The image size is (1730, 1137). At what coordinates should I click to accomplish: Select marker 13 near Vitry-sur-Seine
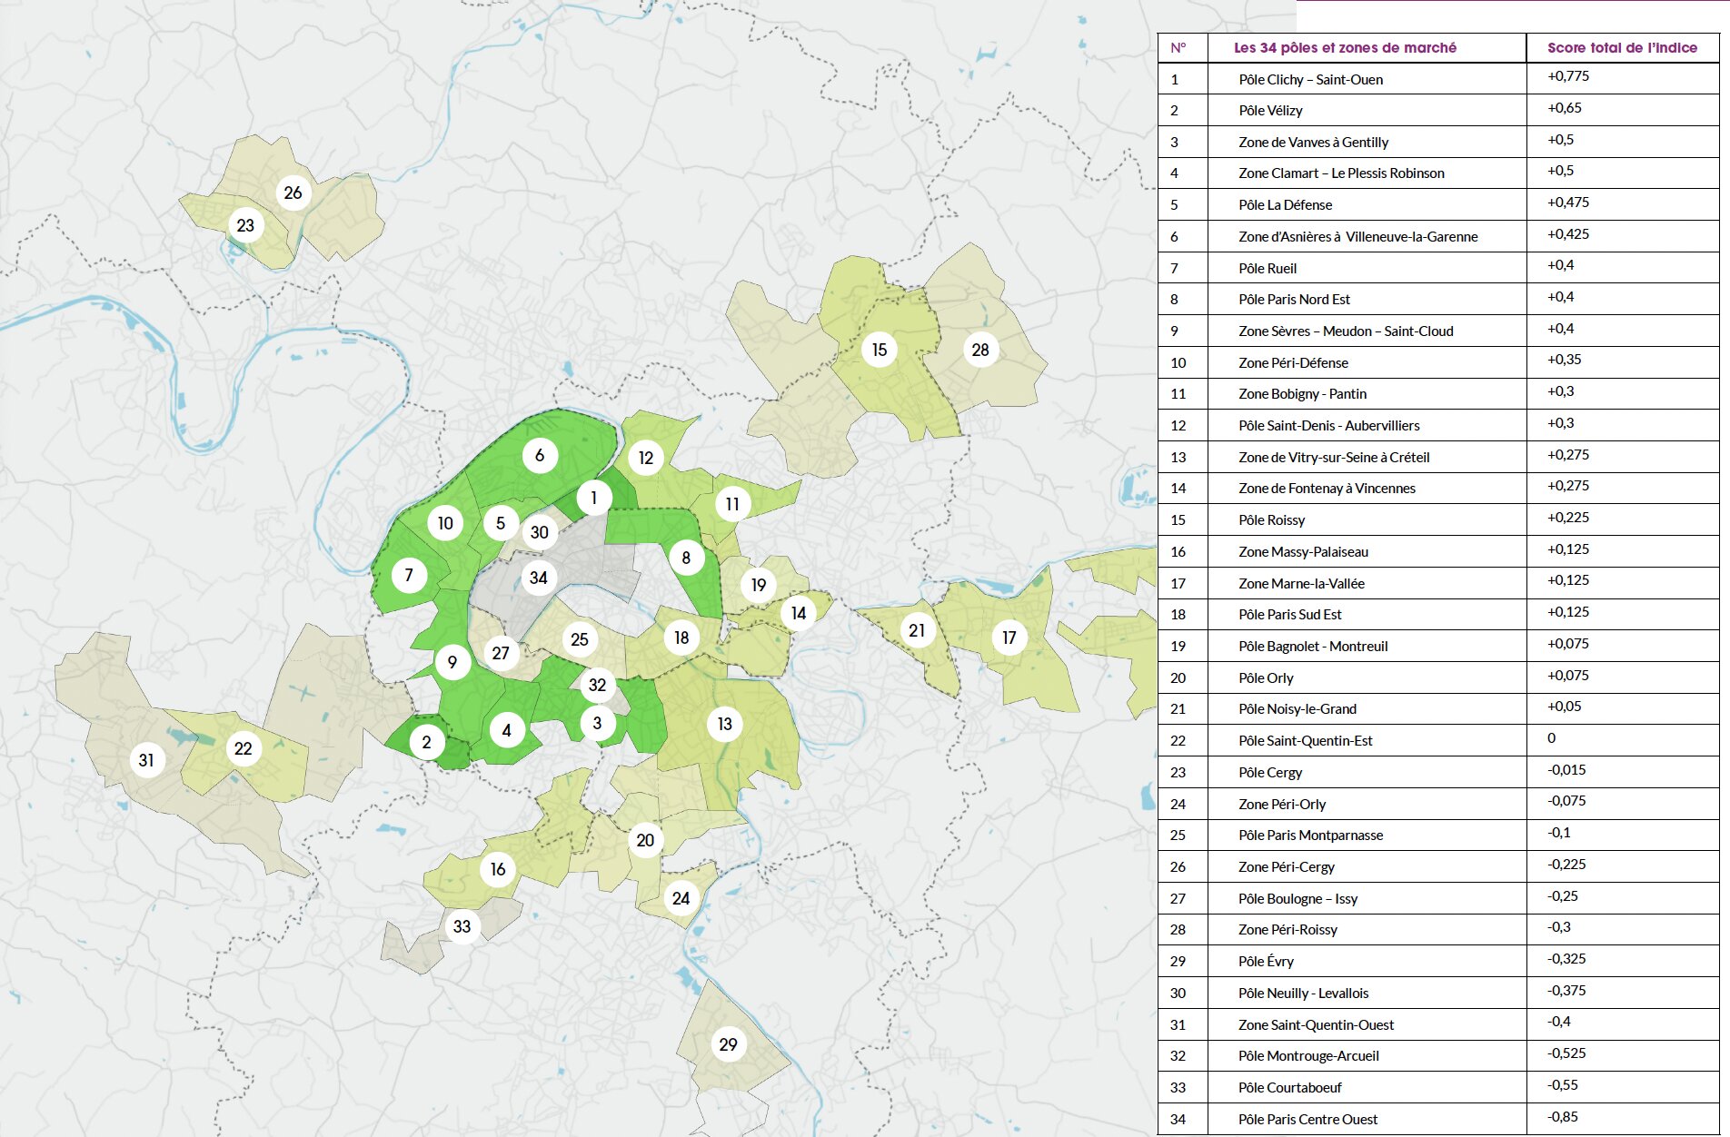(x=724, y=724)
